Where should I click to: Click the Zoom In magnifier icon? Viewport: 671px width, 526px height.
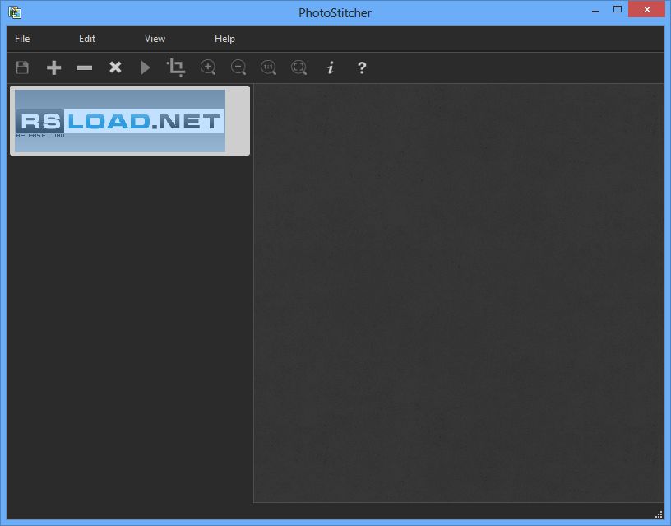208,67
